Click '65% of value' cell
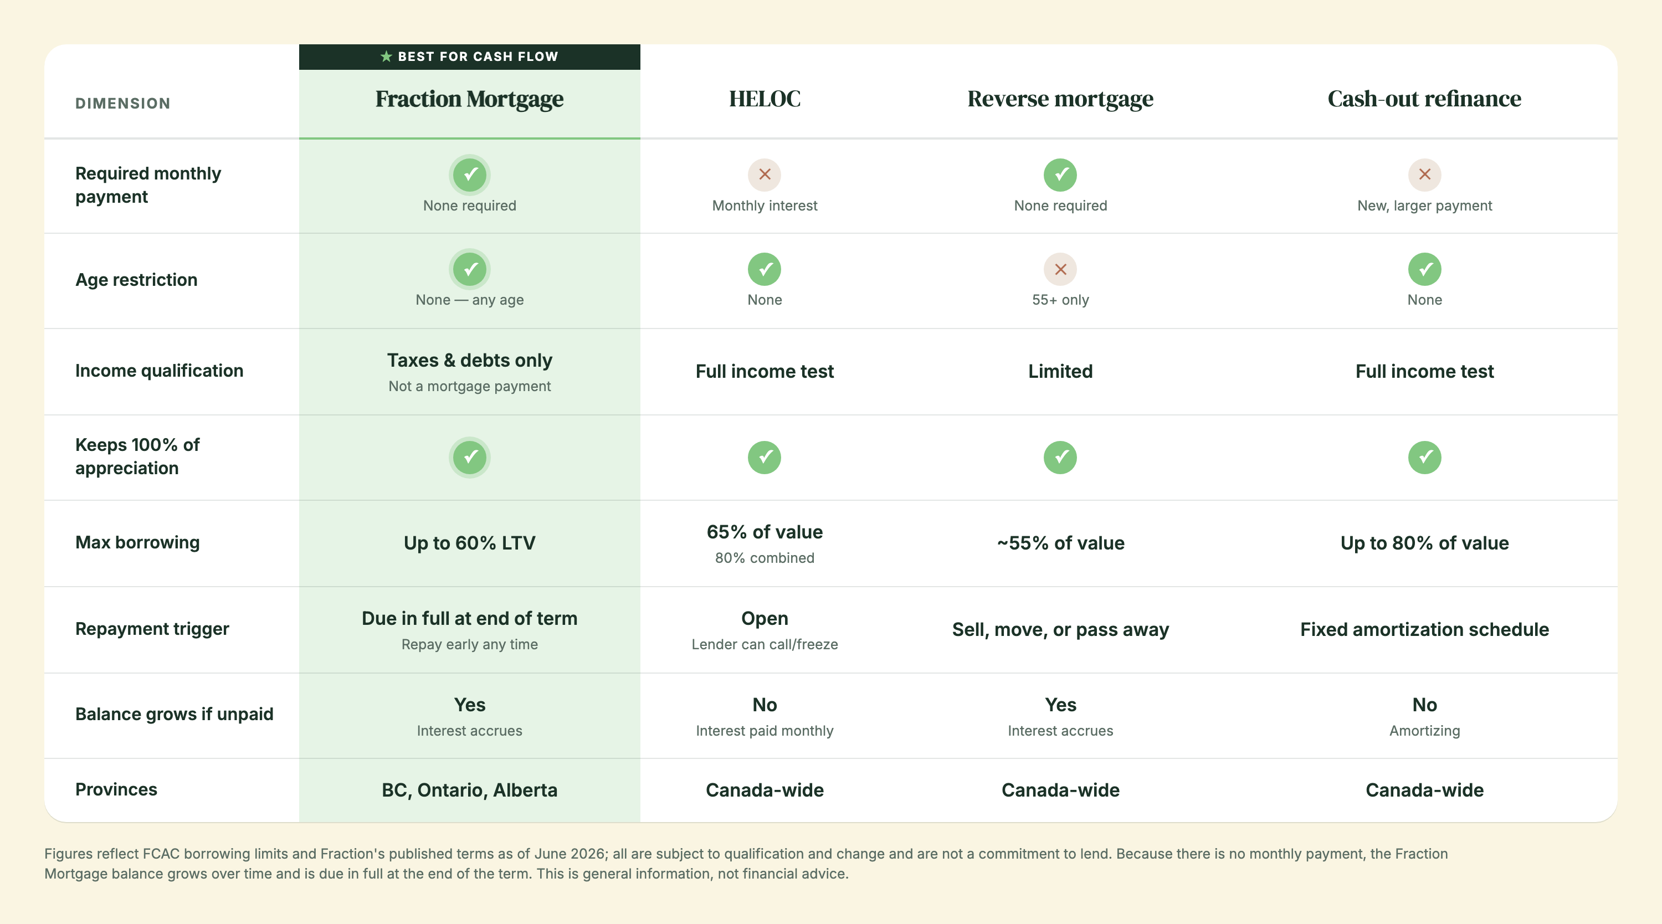Screen dimensions: 1662x924 coord(765,532)
